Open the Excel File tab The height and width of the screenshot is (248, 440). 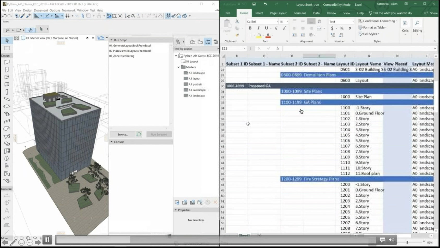(x=228, y=13)
